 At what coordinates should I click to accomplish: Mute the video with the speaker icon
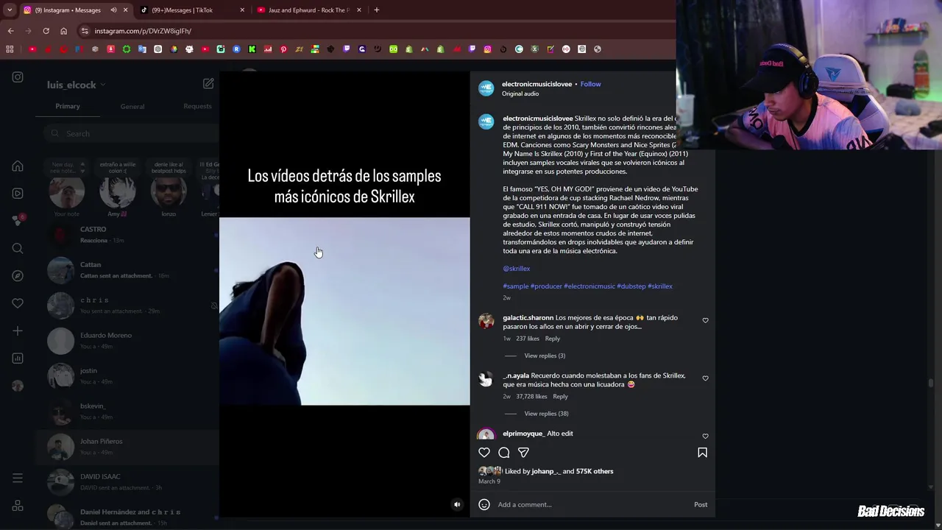[457, 504]
